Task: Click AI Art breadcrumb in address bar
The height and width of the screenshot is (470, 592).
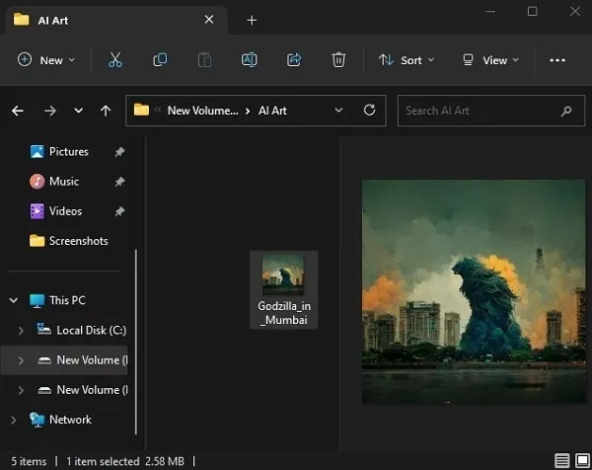Action: click(272, 111)
